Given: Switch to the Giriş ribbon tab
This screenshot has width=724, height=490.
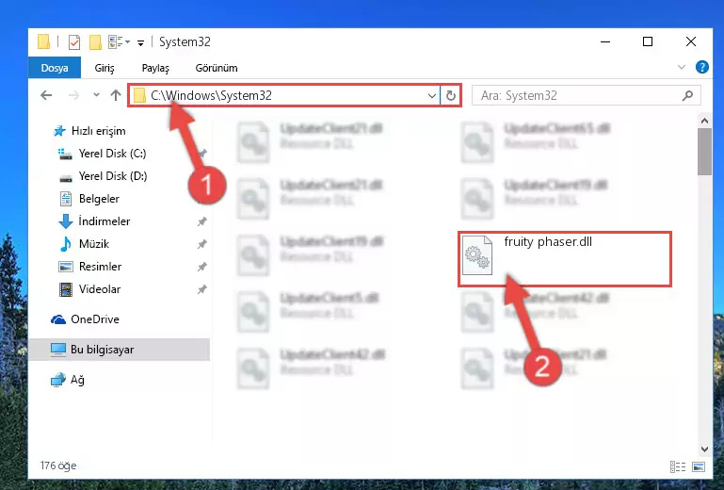Looking at the screenshot, I should coord(105,68).
